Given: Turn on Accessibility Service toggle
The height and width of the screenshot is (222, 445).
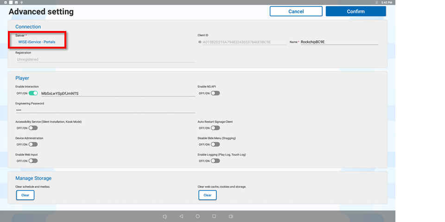Looking at the screenshot, I should pyautogui.click(x=33, y=128).
